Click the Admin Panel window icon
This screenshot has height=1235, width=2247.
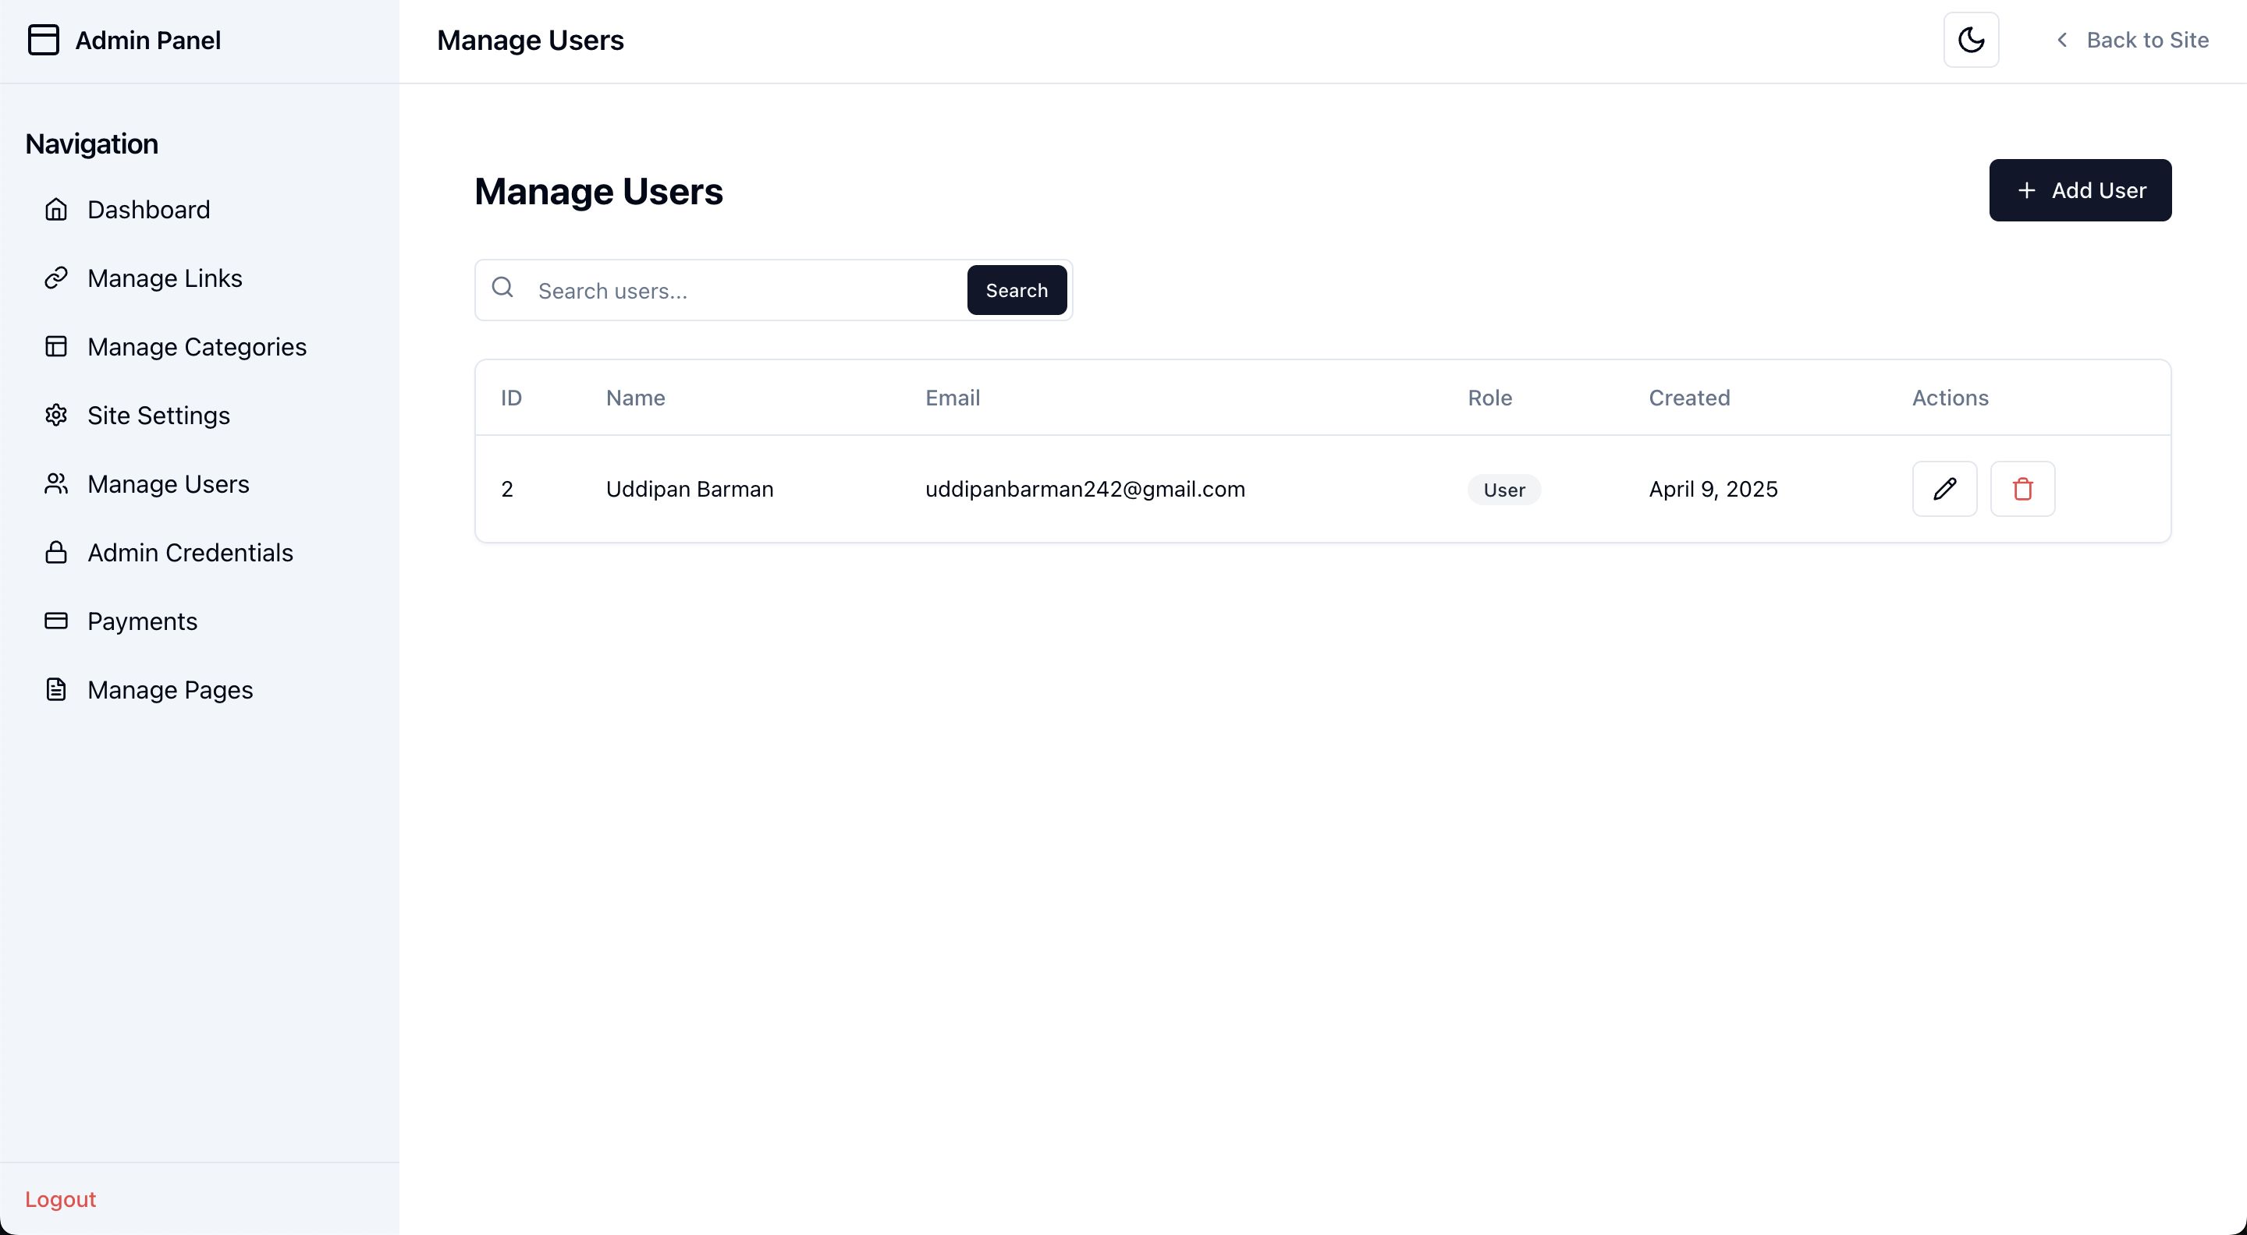pyautogui.click(x=44, y=40)
